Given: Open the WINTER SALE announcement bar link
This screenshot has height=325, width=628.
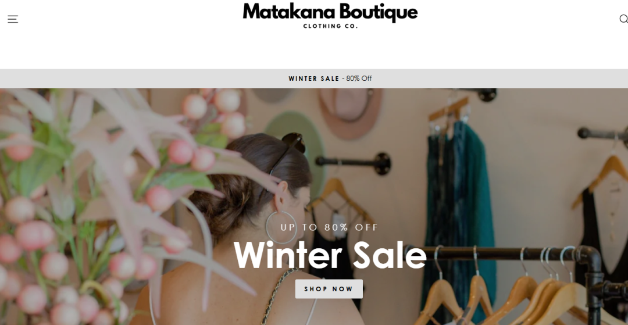Looking at the screenshot, I should 314,78.
